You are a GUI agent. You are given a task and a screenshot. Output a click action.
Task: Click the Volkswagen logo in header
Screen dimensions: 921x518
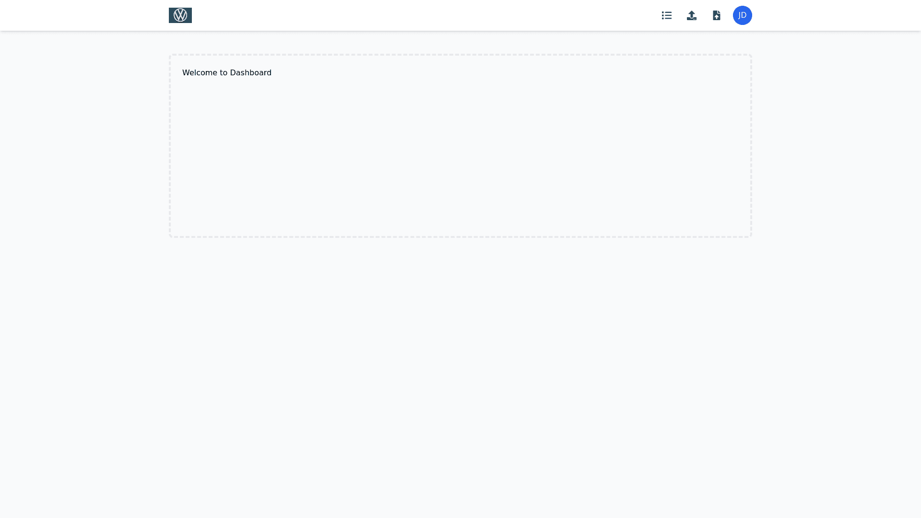(180, 15)
